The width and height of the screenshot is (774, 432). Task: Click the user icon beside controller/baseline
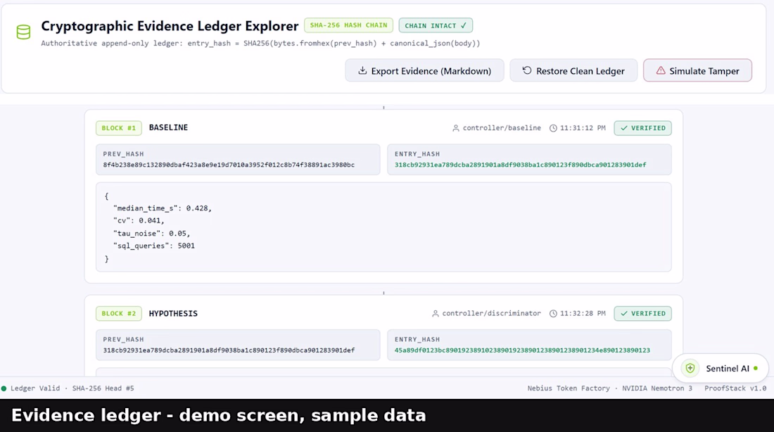coord(456,128)
